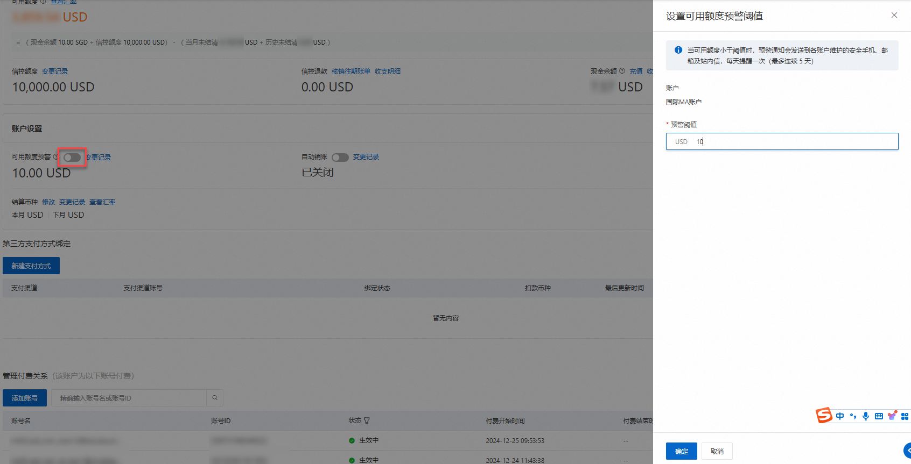Click the 支付渠道账号 column header
This screenshot has height=464, width=911.
point(143,288)
